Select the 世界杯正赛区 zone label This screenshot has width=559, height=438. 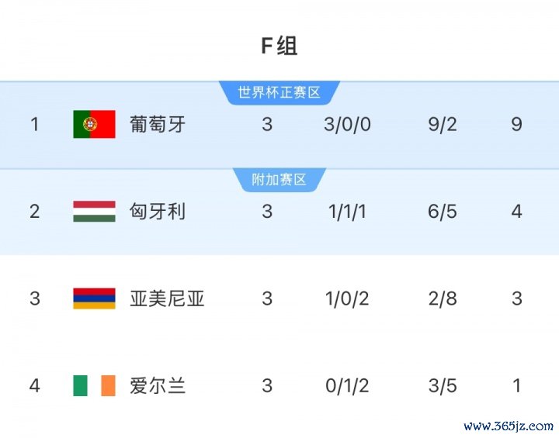coord(279,93)
